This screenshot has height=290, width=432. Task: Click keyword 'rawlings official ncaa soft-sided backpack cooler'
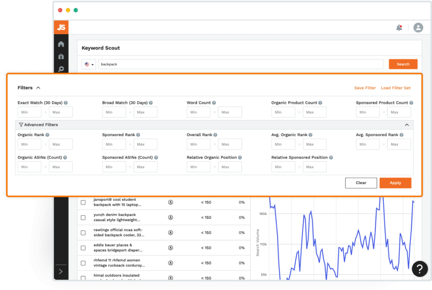point(119,233)
